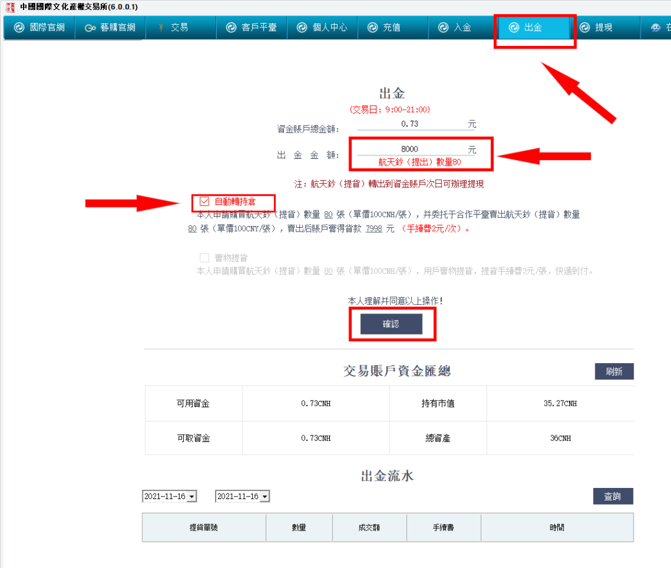Click the 成交額 column header

pos(369,528)
